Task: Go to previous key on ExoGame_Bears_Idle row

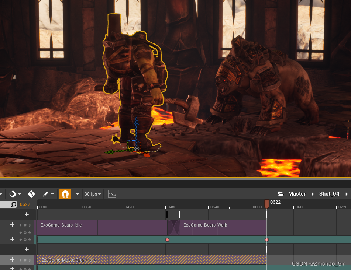Action: point(21,225)
